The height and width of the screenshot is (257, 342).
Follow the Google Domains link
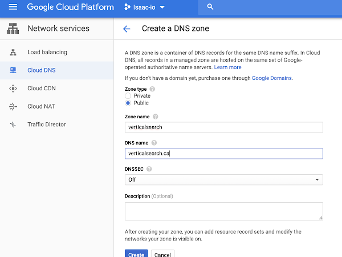(x=272, y=78)
